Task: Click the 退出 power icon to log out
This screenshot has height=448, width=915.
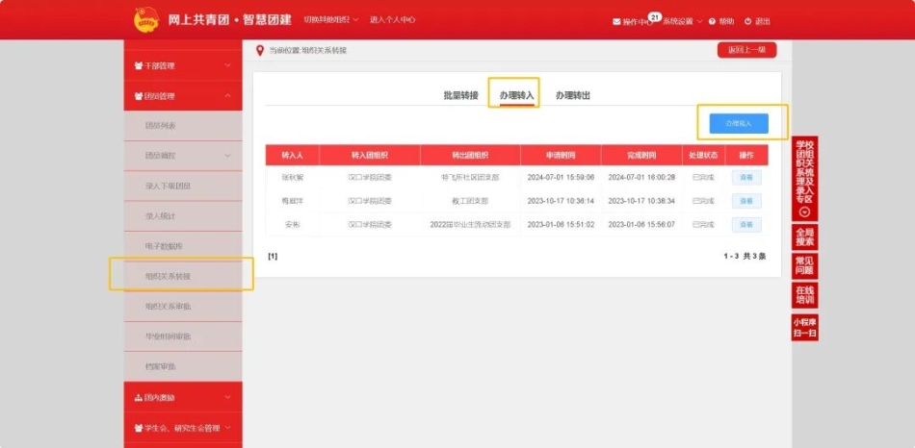Action: [748, 21]
